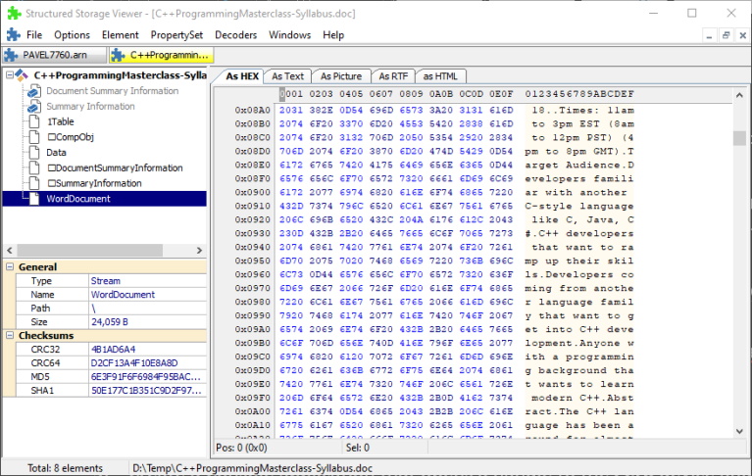Viewport: 752px width, 476px height.
Task: Click the WordDocument stream page icon
Action: [x=34, y=199]
